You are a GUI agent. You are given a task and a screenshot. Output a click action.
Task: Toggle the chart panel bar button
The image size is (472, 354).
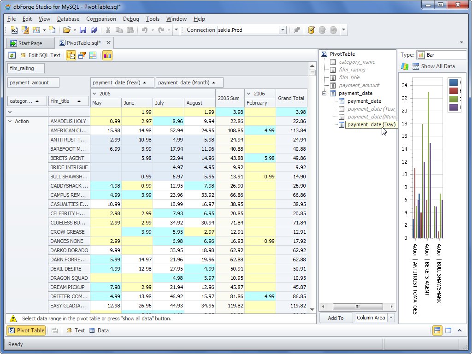(x=107, y=55)
